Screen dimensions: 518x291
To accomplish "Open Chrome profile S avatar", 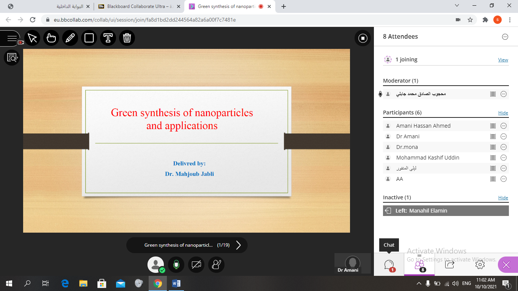I will [498, 20].
